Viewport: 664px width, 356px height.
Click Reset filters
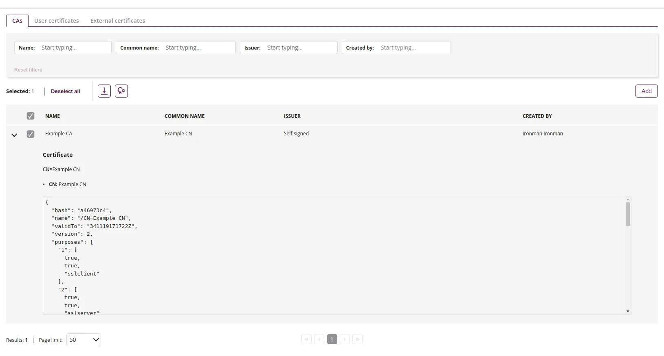tap(28, 70)
